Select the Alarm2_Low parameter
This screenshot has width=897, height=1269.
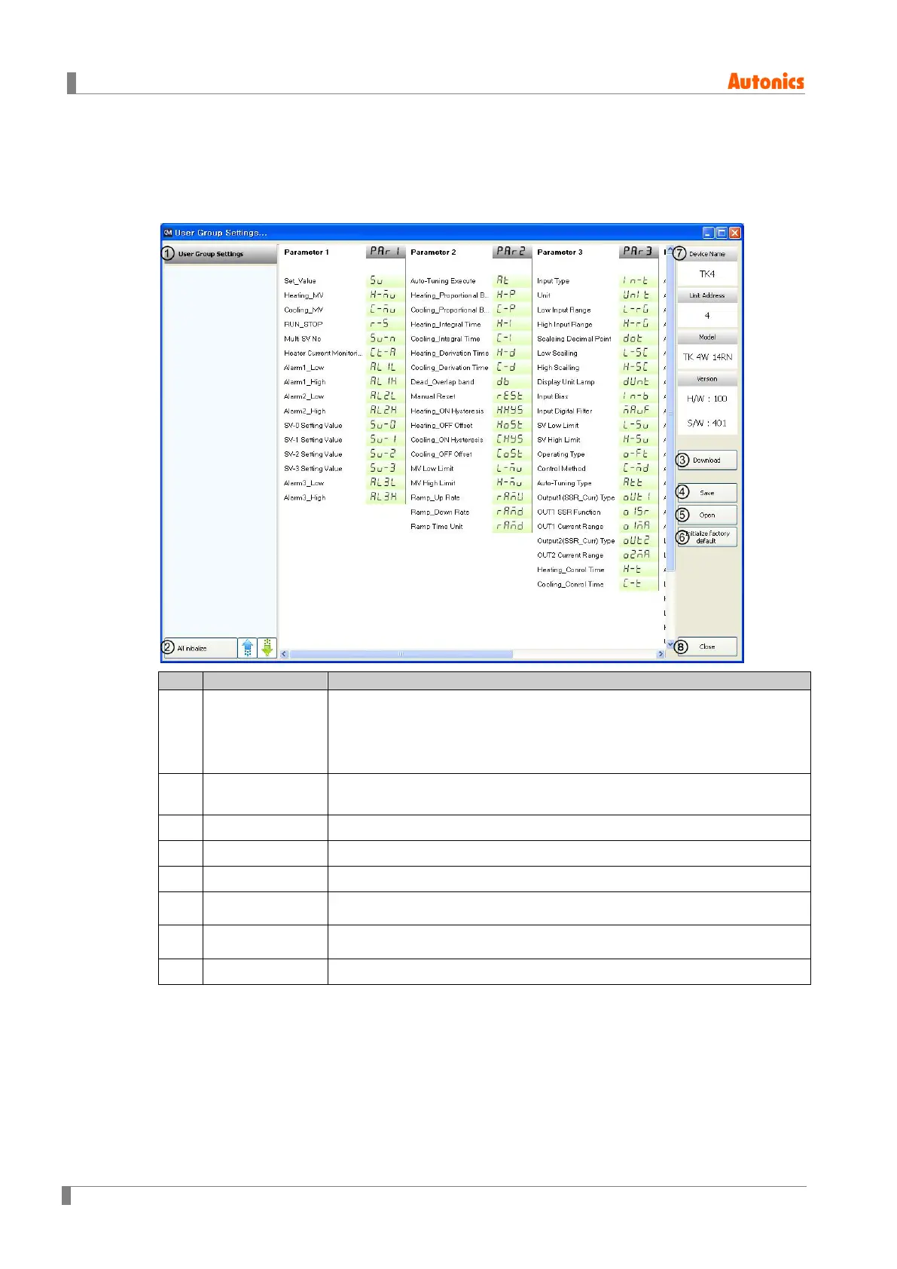[304, 396]
